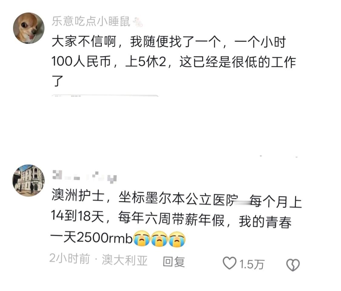The image size is (341, 291).
Task: Open the building photo profile avatar
Action: click(x=28, y=180)
